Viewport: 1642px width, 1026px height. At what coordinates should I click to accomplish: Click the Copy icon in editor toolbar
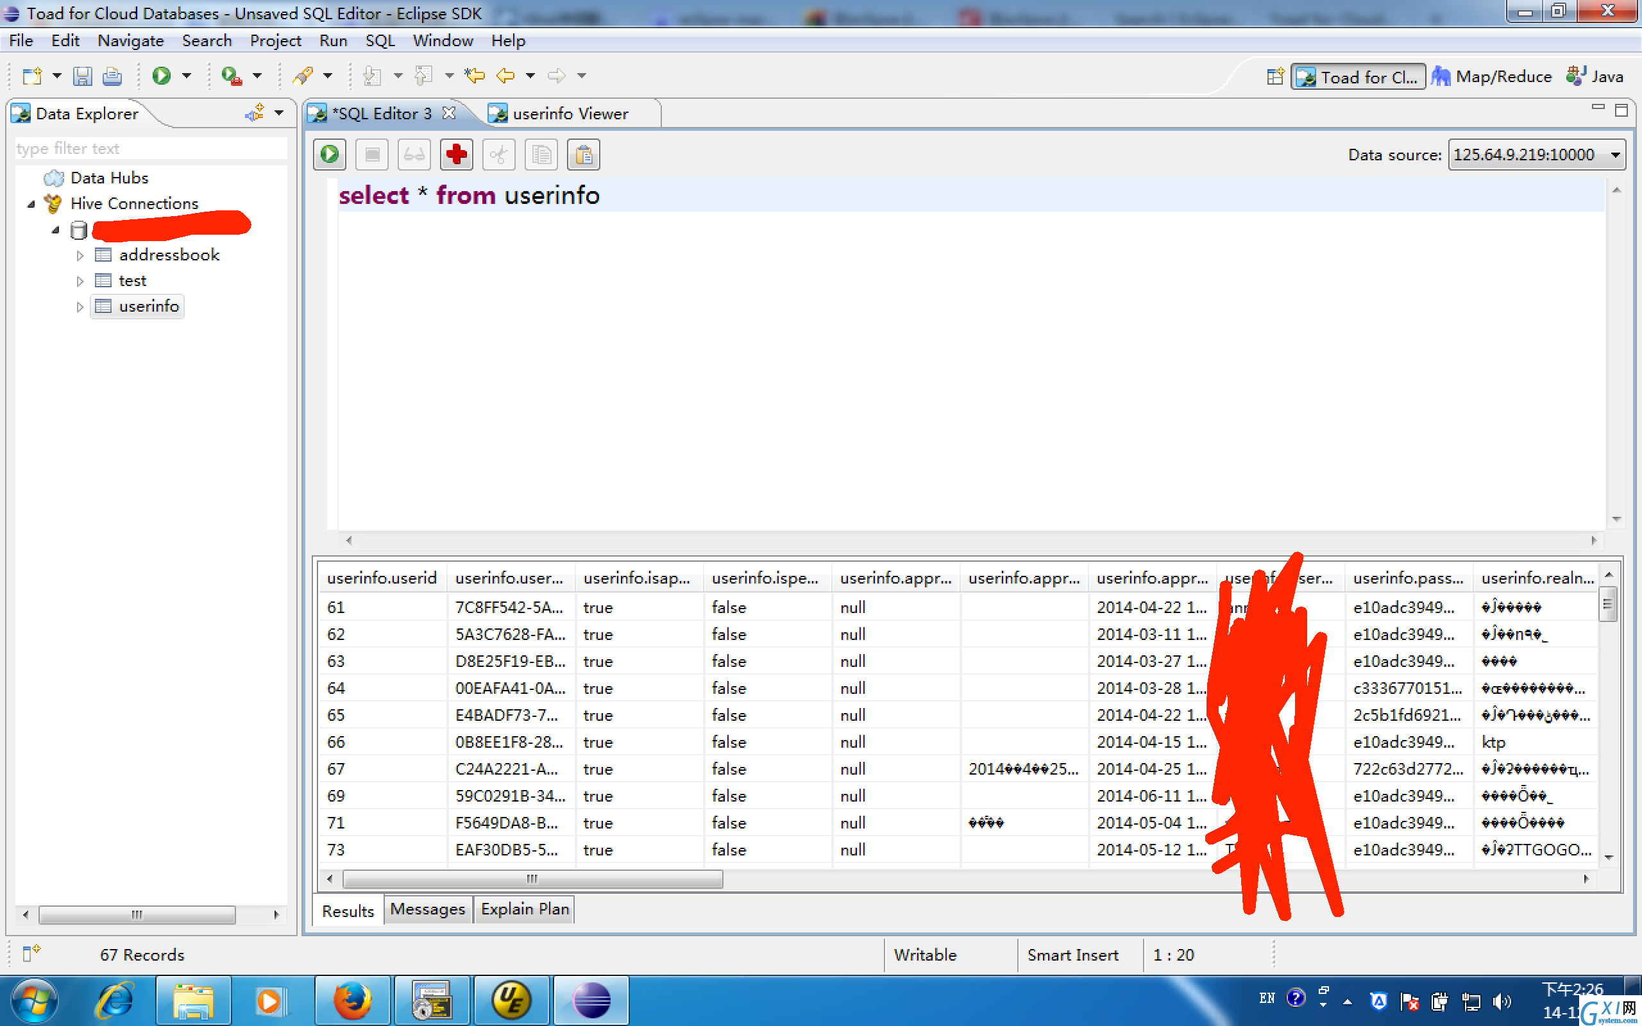[541, 155]
